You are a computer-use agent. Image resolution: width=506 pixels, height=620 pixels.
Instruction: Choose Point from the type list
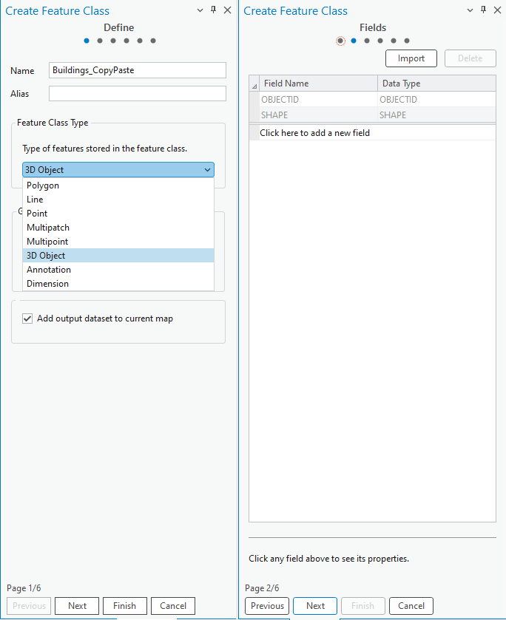tap(118, 214)
